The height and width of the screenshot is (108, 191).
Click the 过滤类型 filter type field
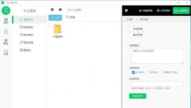pos(157,84)
